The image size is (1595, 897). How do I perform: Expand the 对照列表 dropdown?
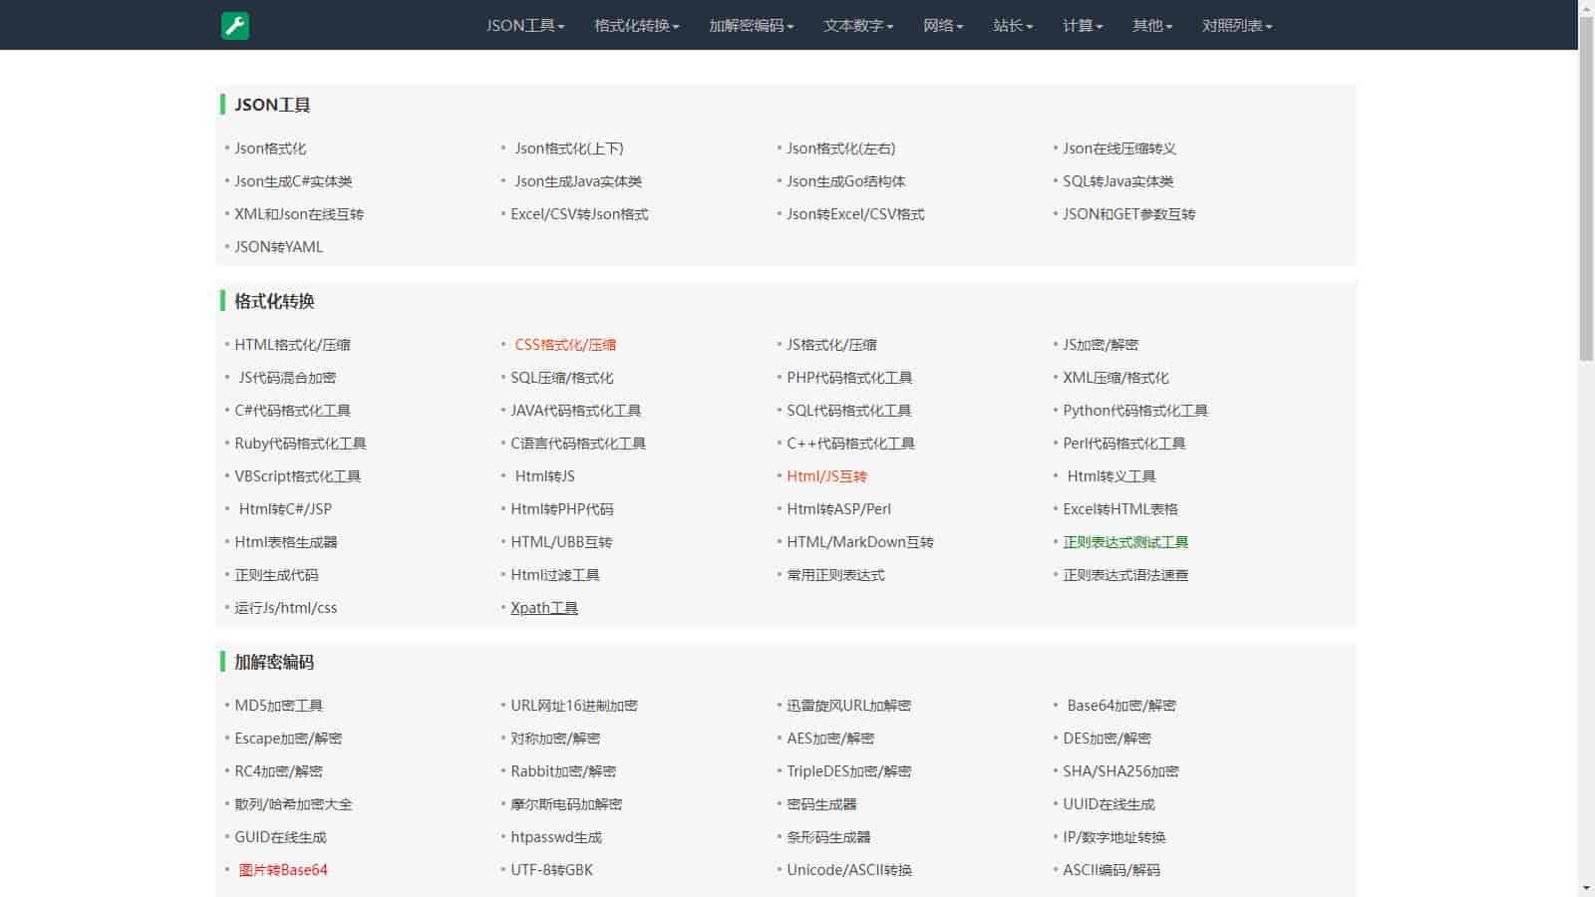(x=1236, y=26)
